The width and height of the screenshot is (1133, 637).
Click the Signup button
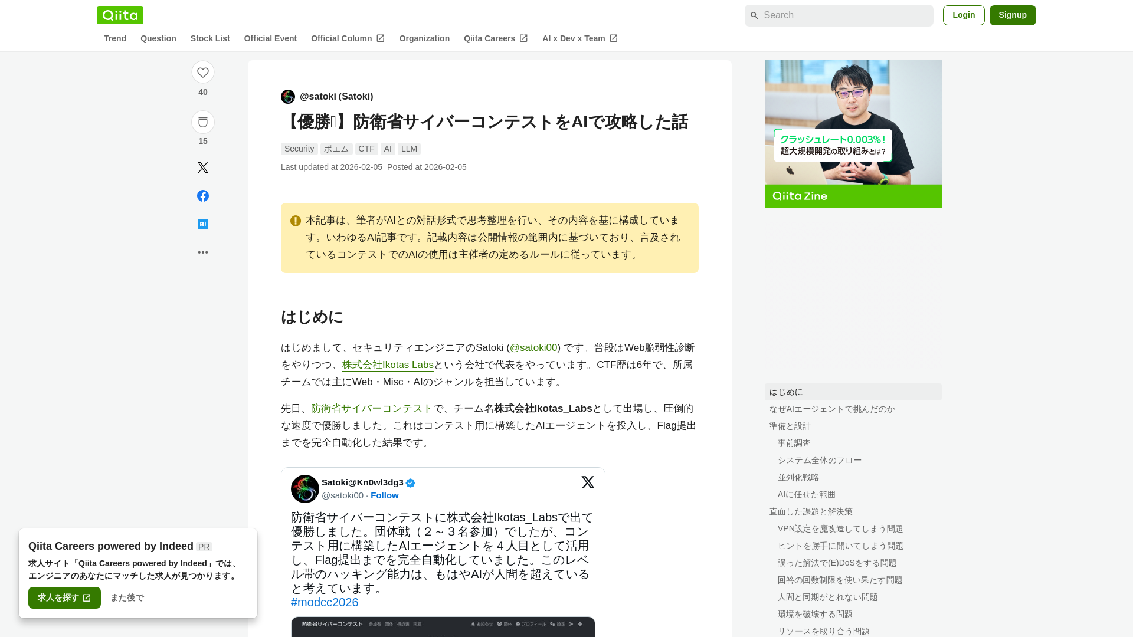(1013, 15)
